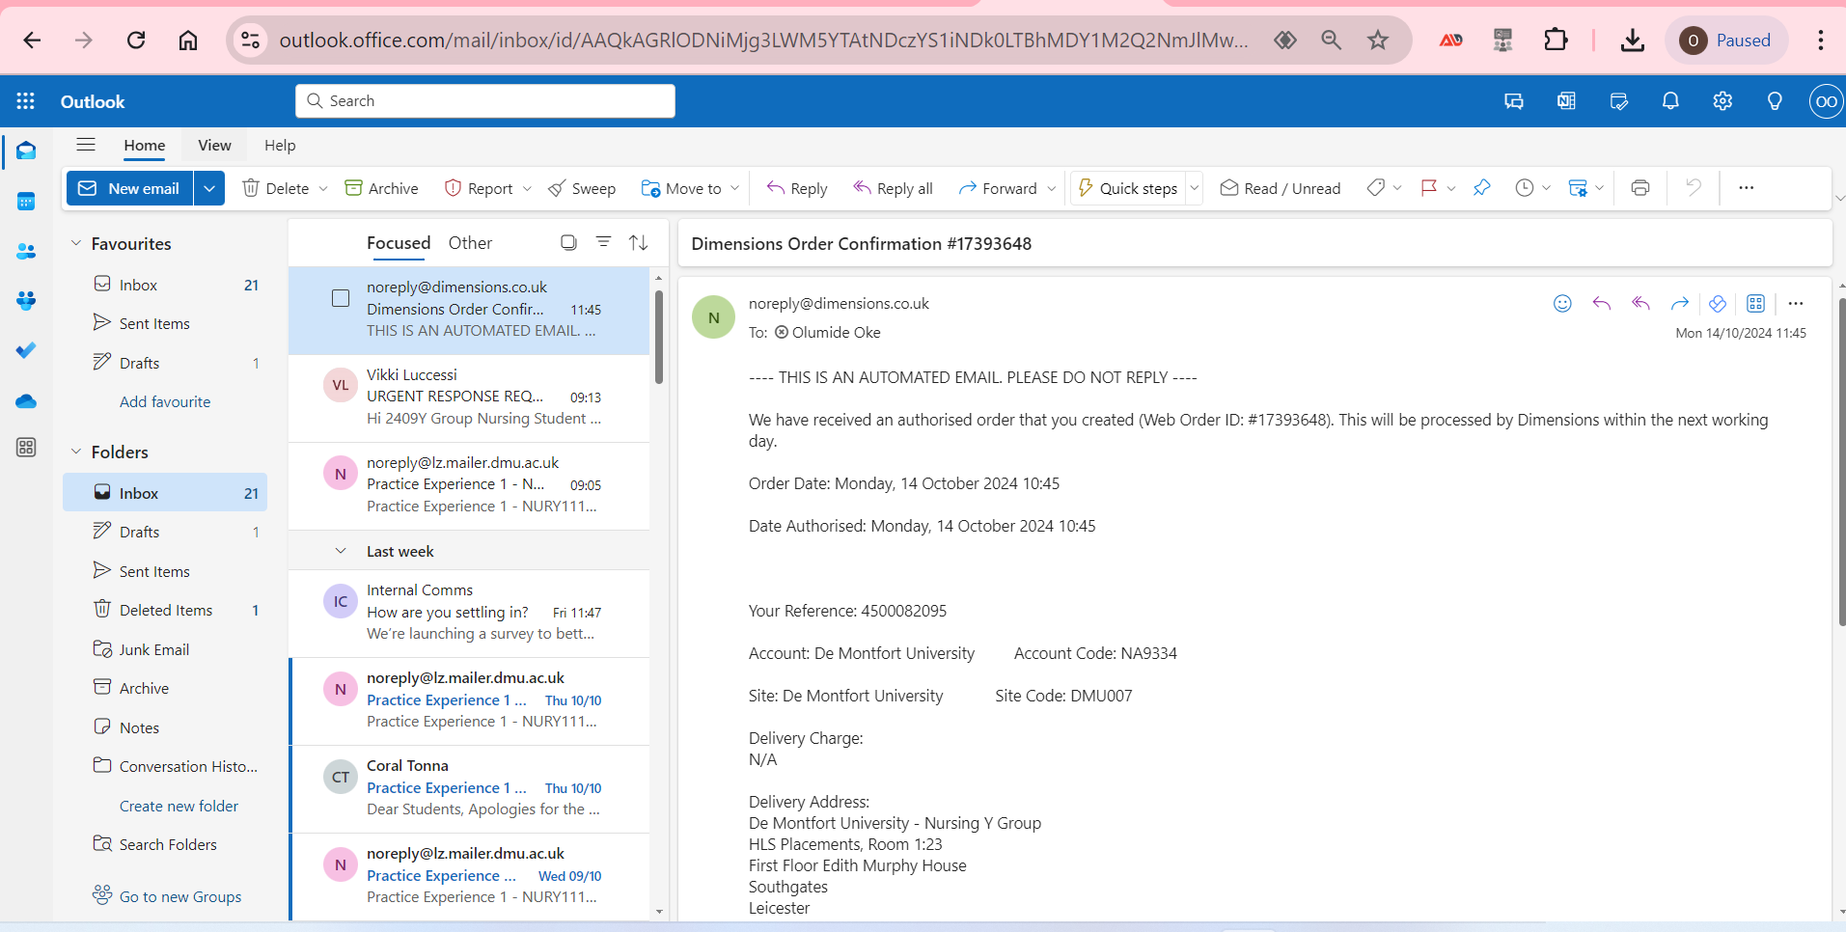Open the Apps icon in message header
The width and height of the screenshot is (1846, 932).
pos(1755,304)
